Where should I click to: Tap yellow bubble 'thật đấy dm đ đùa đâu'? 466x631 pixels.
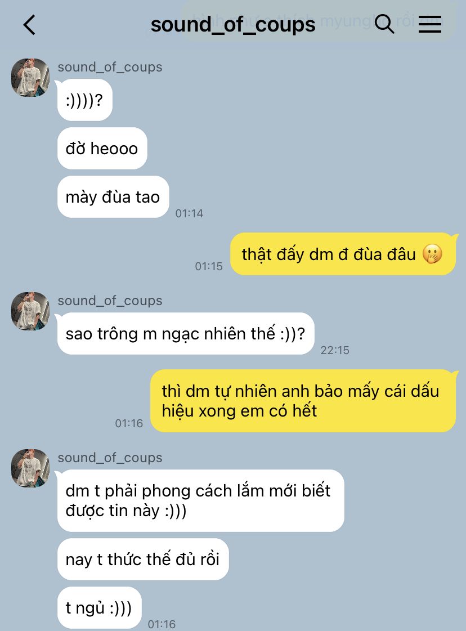pos(343,254)
